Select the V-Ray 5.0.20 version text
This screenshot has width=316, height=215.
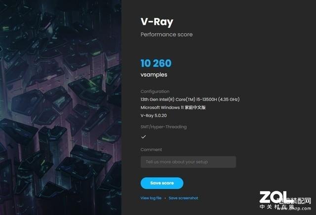click(154, 116)
